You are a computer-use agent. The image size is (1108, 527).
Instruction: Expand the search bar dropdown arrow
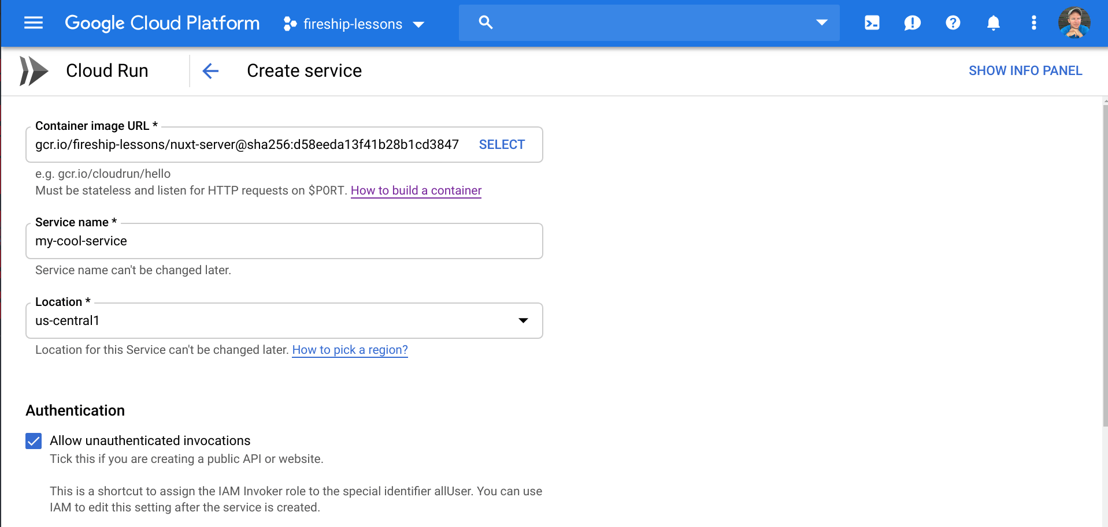pos(821,23)
